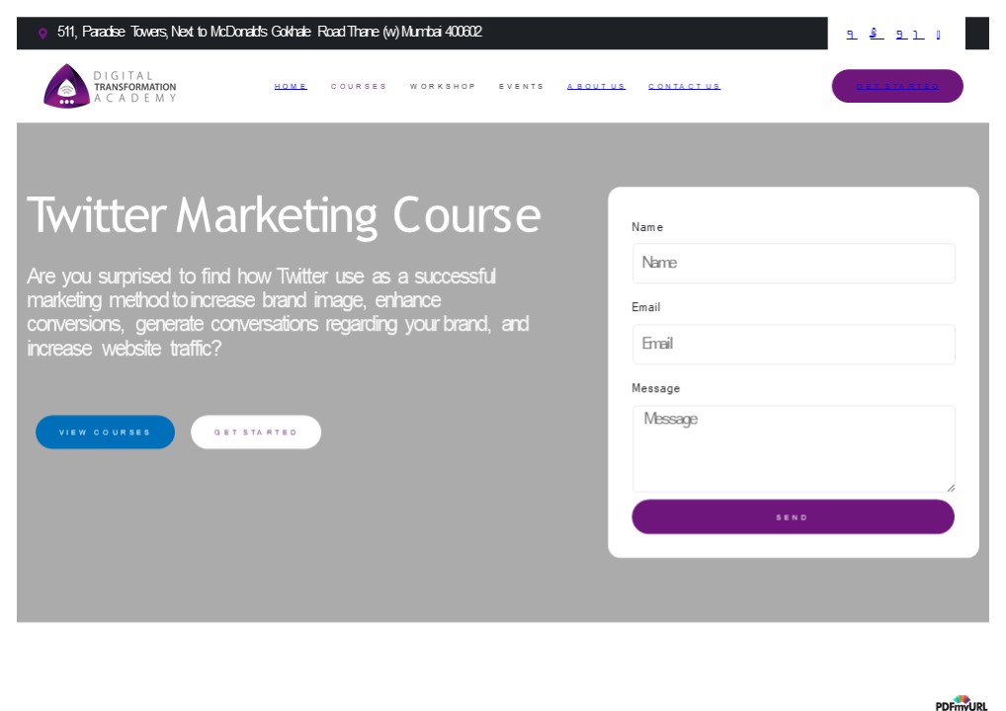Visit the CONTACT US page

[x=684, y=86]
